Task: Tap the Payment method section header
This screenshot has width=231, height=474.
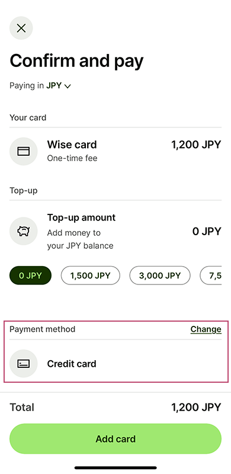Action: (x=42, y=329)
